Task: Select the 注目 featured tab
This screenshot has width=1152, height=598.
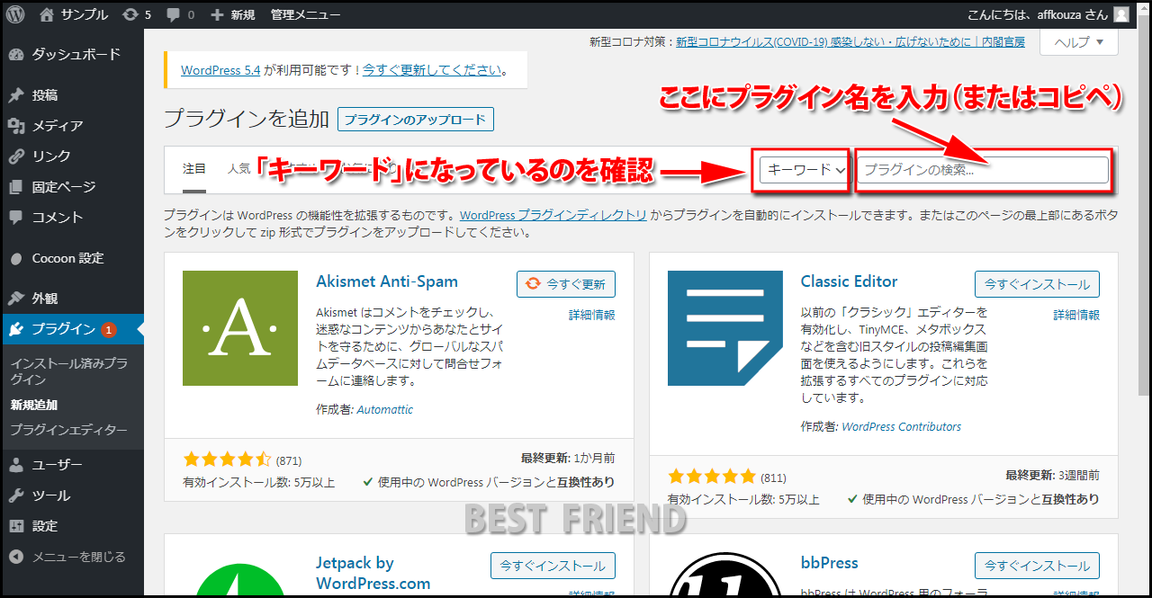Action: point(194,169)
